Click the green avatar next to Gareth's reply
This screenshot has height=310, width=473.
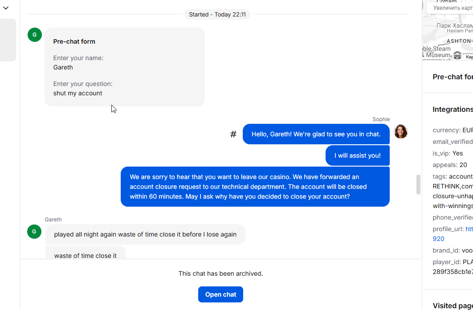tap(34, 232)
